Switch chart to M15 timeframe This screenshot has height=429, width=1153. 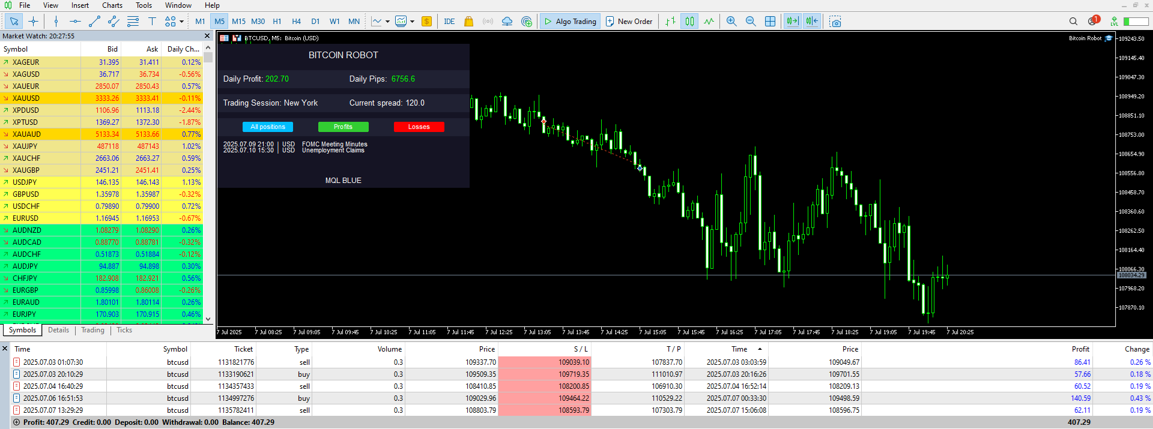(238, 22)
